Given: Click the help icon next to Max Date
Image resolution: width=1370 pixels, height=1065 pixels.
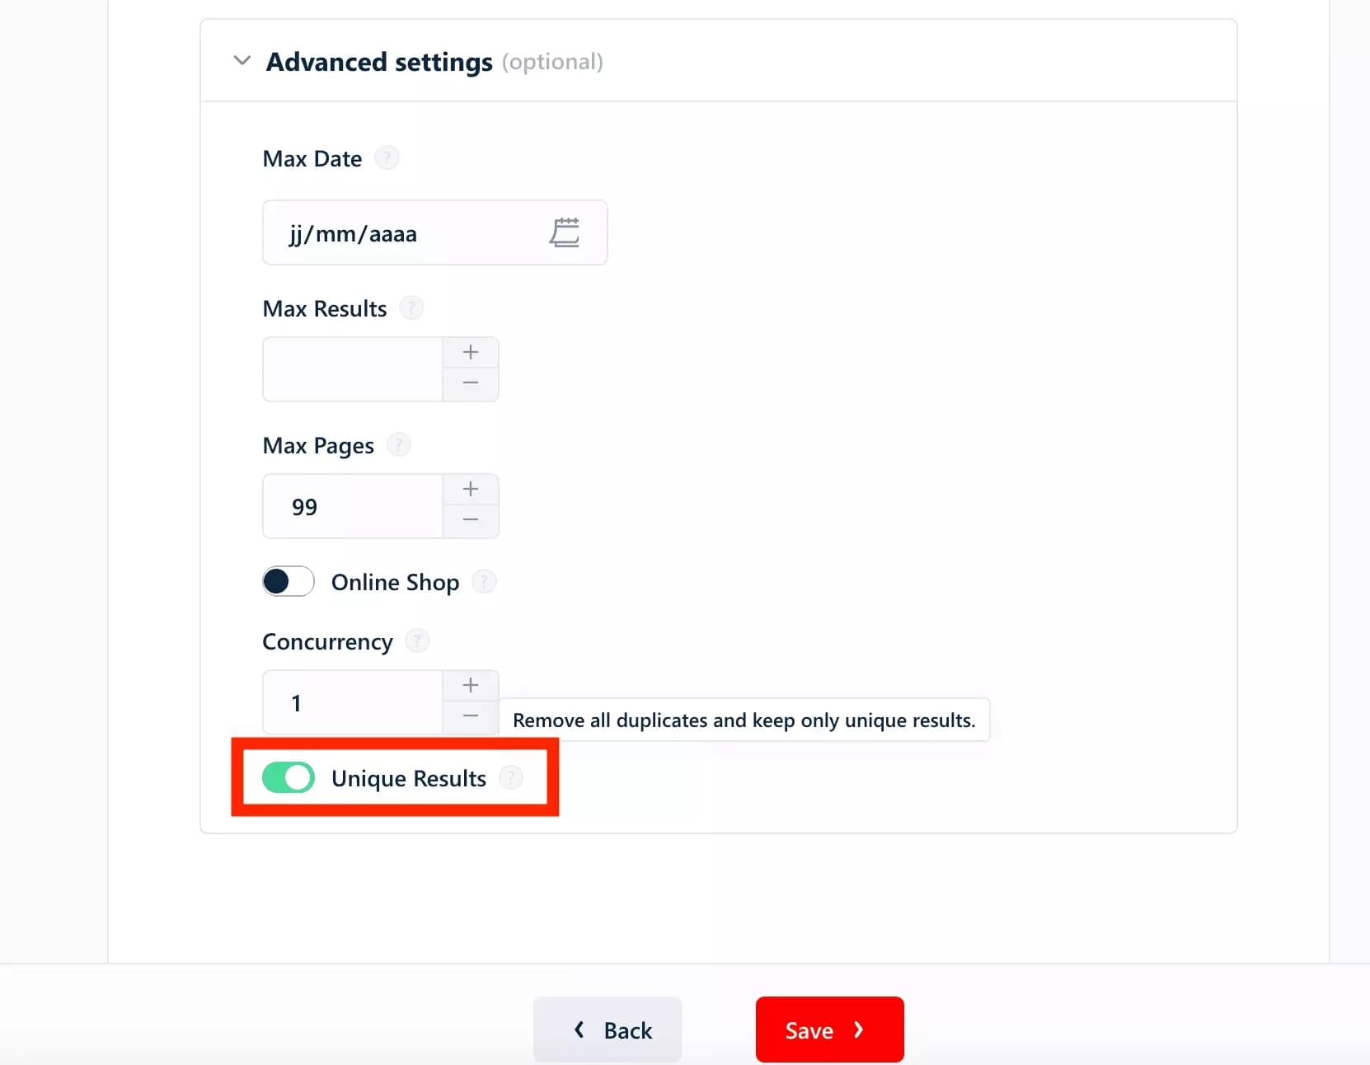Looking at the screenshot, I should click(387, 157).
